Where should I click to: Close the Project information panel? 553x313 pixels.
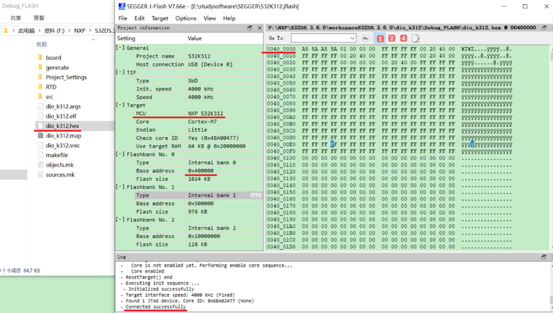tap(260, 27)
